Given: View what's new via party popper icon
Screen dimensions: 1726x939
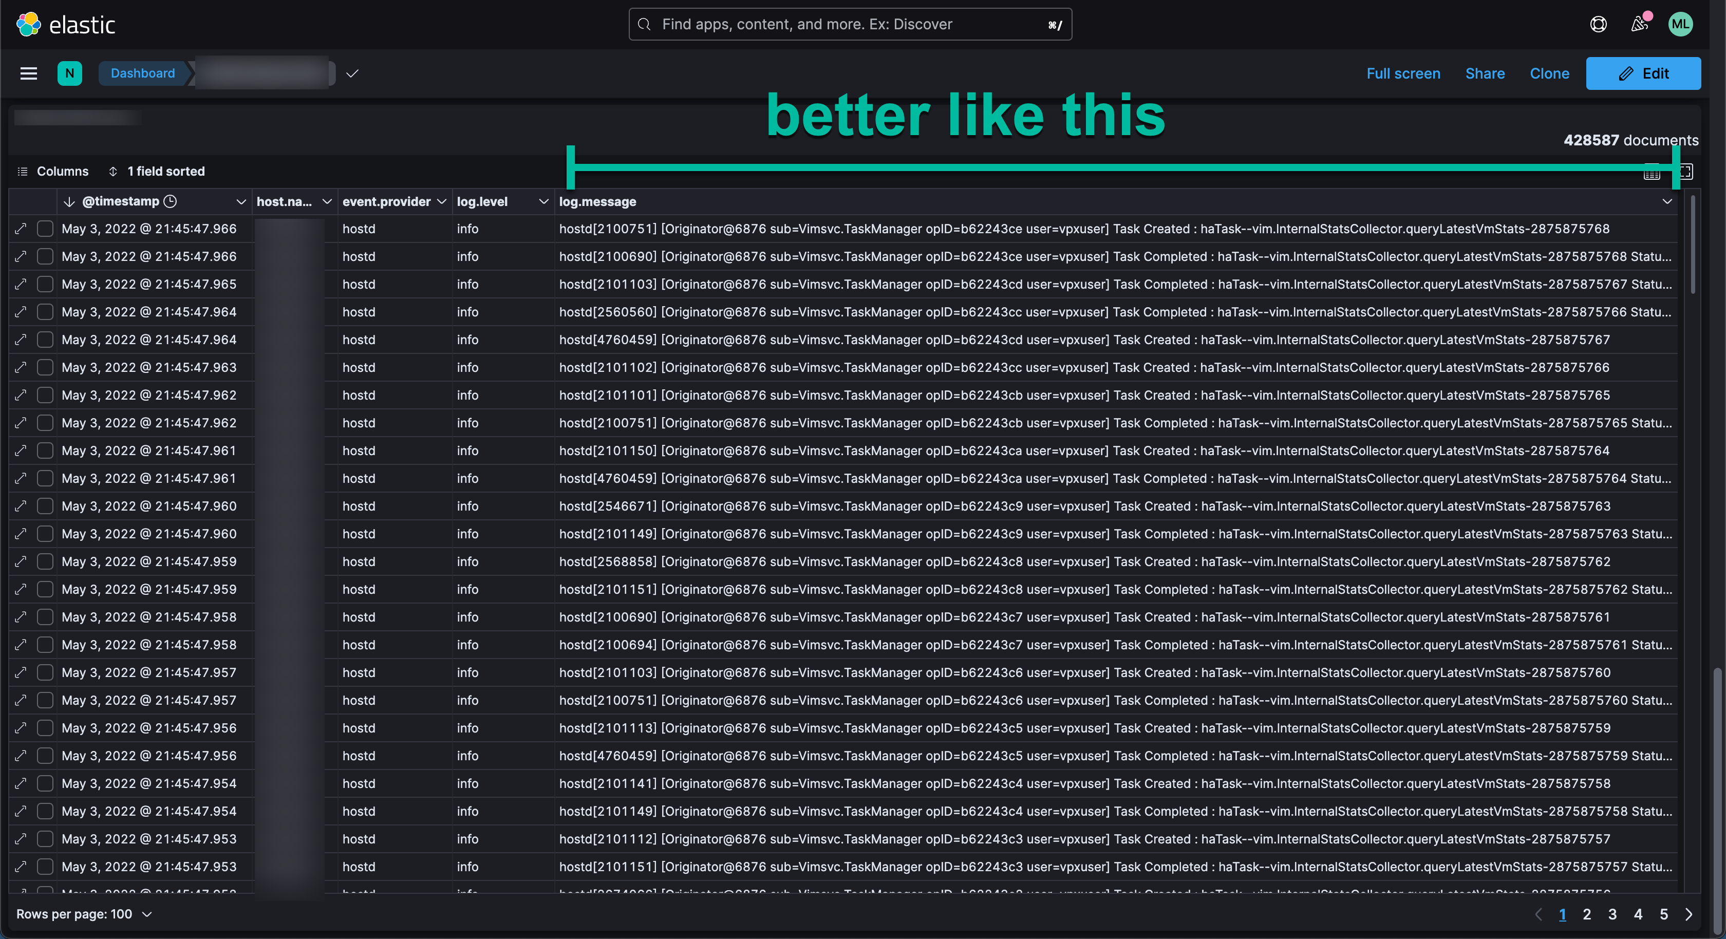Looking at the screenshot, I should (x=1640, y=24).
